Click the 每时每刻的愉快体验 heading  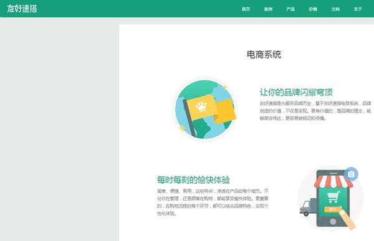point(193,180)
